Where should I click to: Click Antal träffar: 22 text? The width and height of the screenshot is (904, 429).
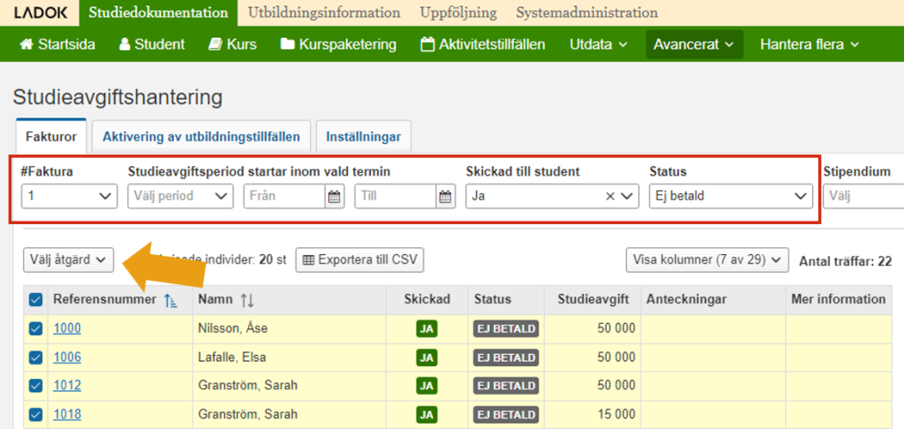pos(845,262)
